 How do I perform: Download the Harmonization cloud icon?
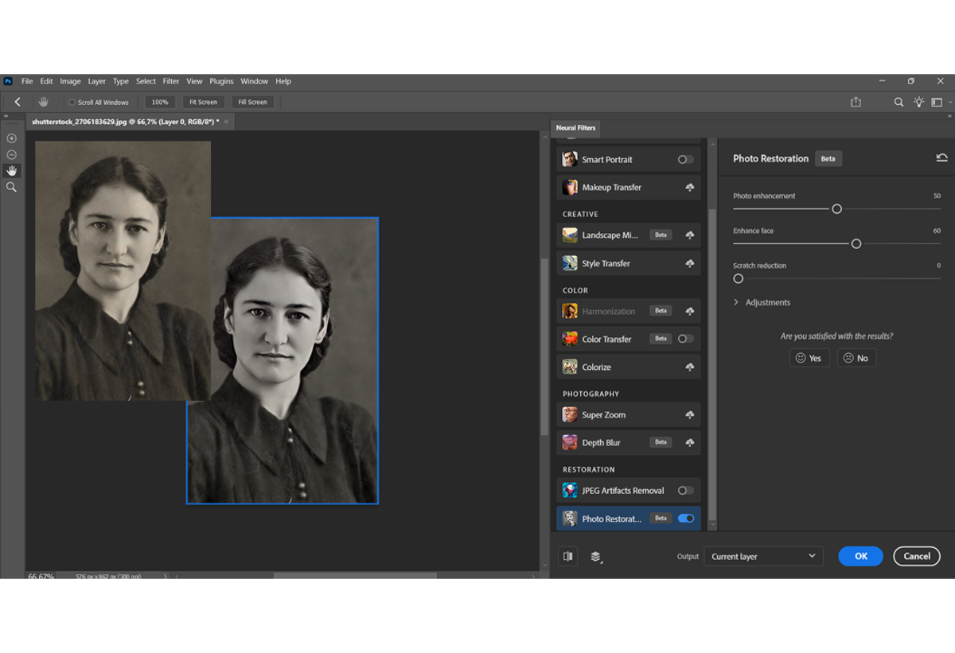(690, 311)
